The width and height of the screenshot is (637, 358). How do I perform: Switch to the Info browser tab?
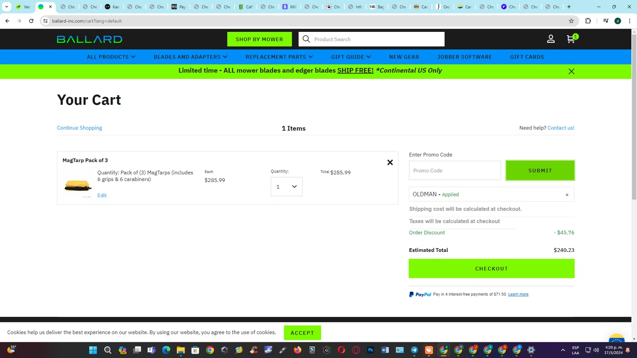pos(355,7)
